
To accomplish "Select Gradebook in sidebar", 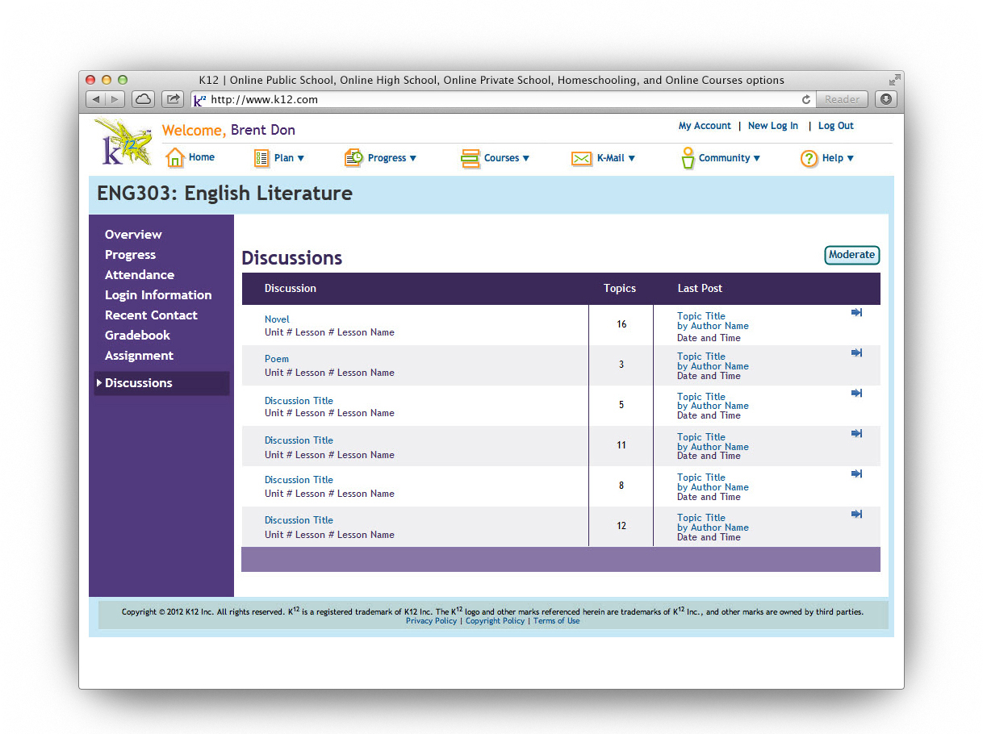I will [137, 336].
